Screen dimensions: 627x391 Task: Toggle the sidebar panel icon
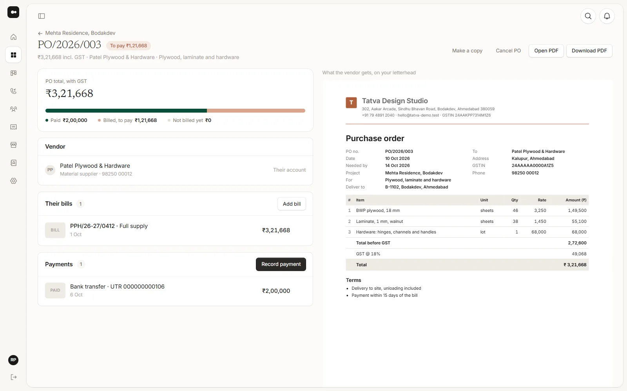click(42, 16)
